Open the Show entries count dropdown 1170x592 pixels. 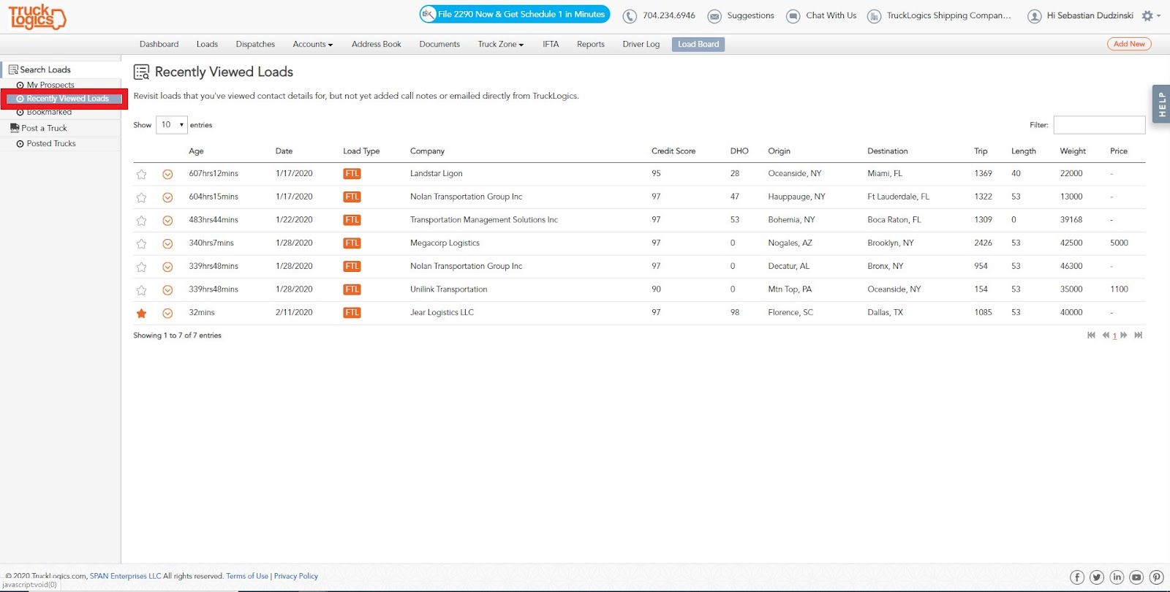(172, 125)
